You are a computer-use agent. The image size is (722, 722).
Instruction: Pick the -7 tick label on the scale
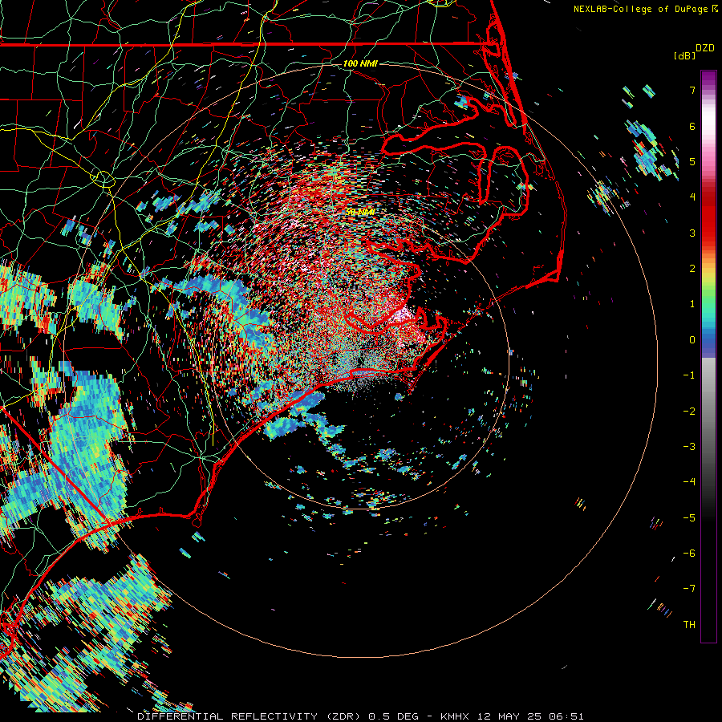click(689, 589)
